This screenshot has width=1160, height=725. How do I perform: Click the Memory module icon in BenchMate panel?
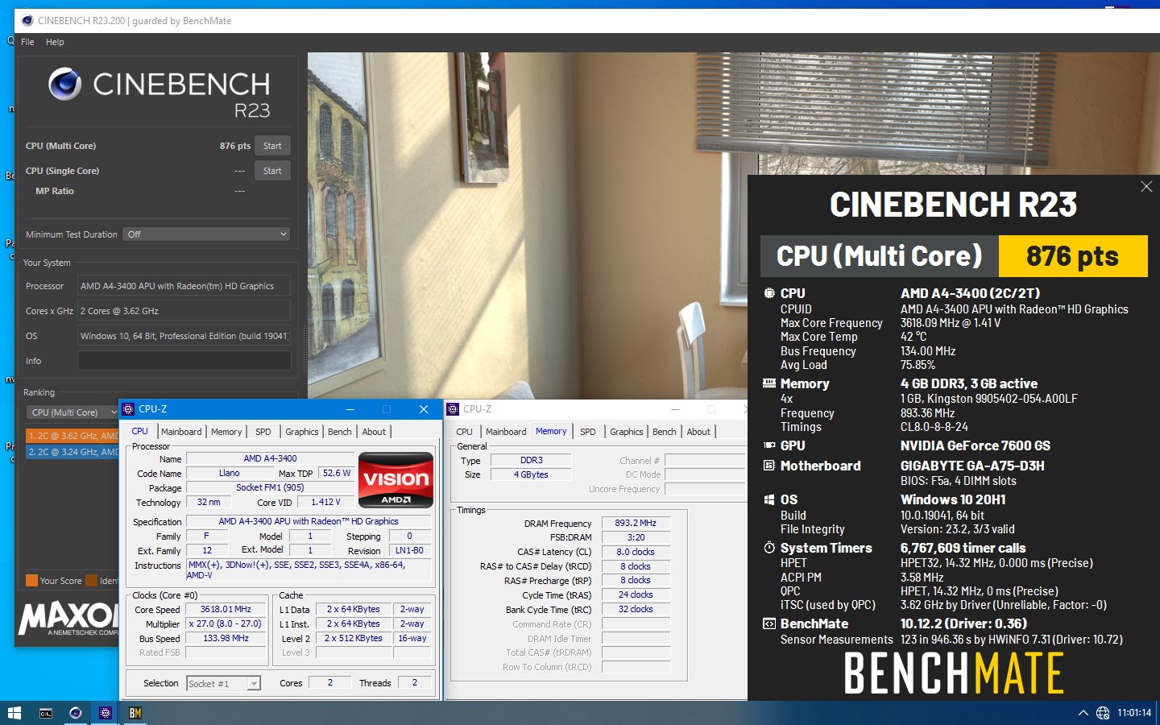pyautogui.click(x=769, y=383)
